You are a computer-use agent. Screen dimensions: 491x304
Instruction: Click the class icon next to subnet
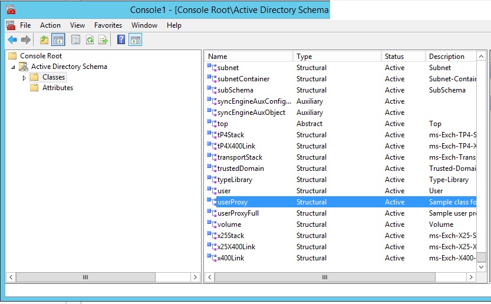212,67
